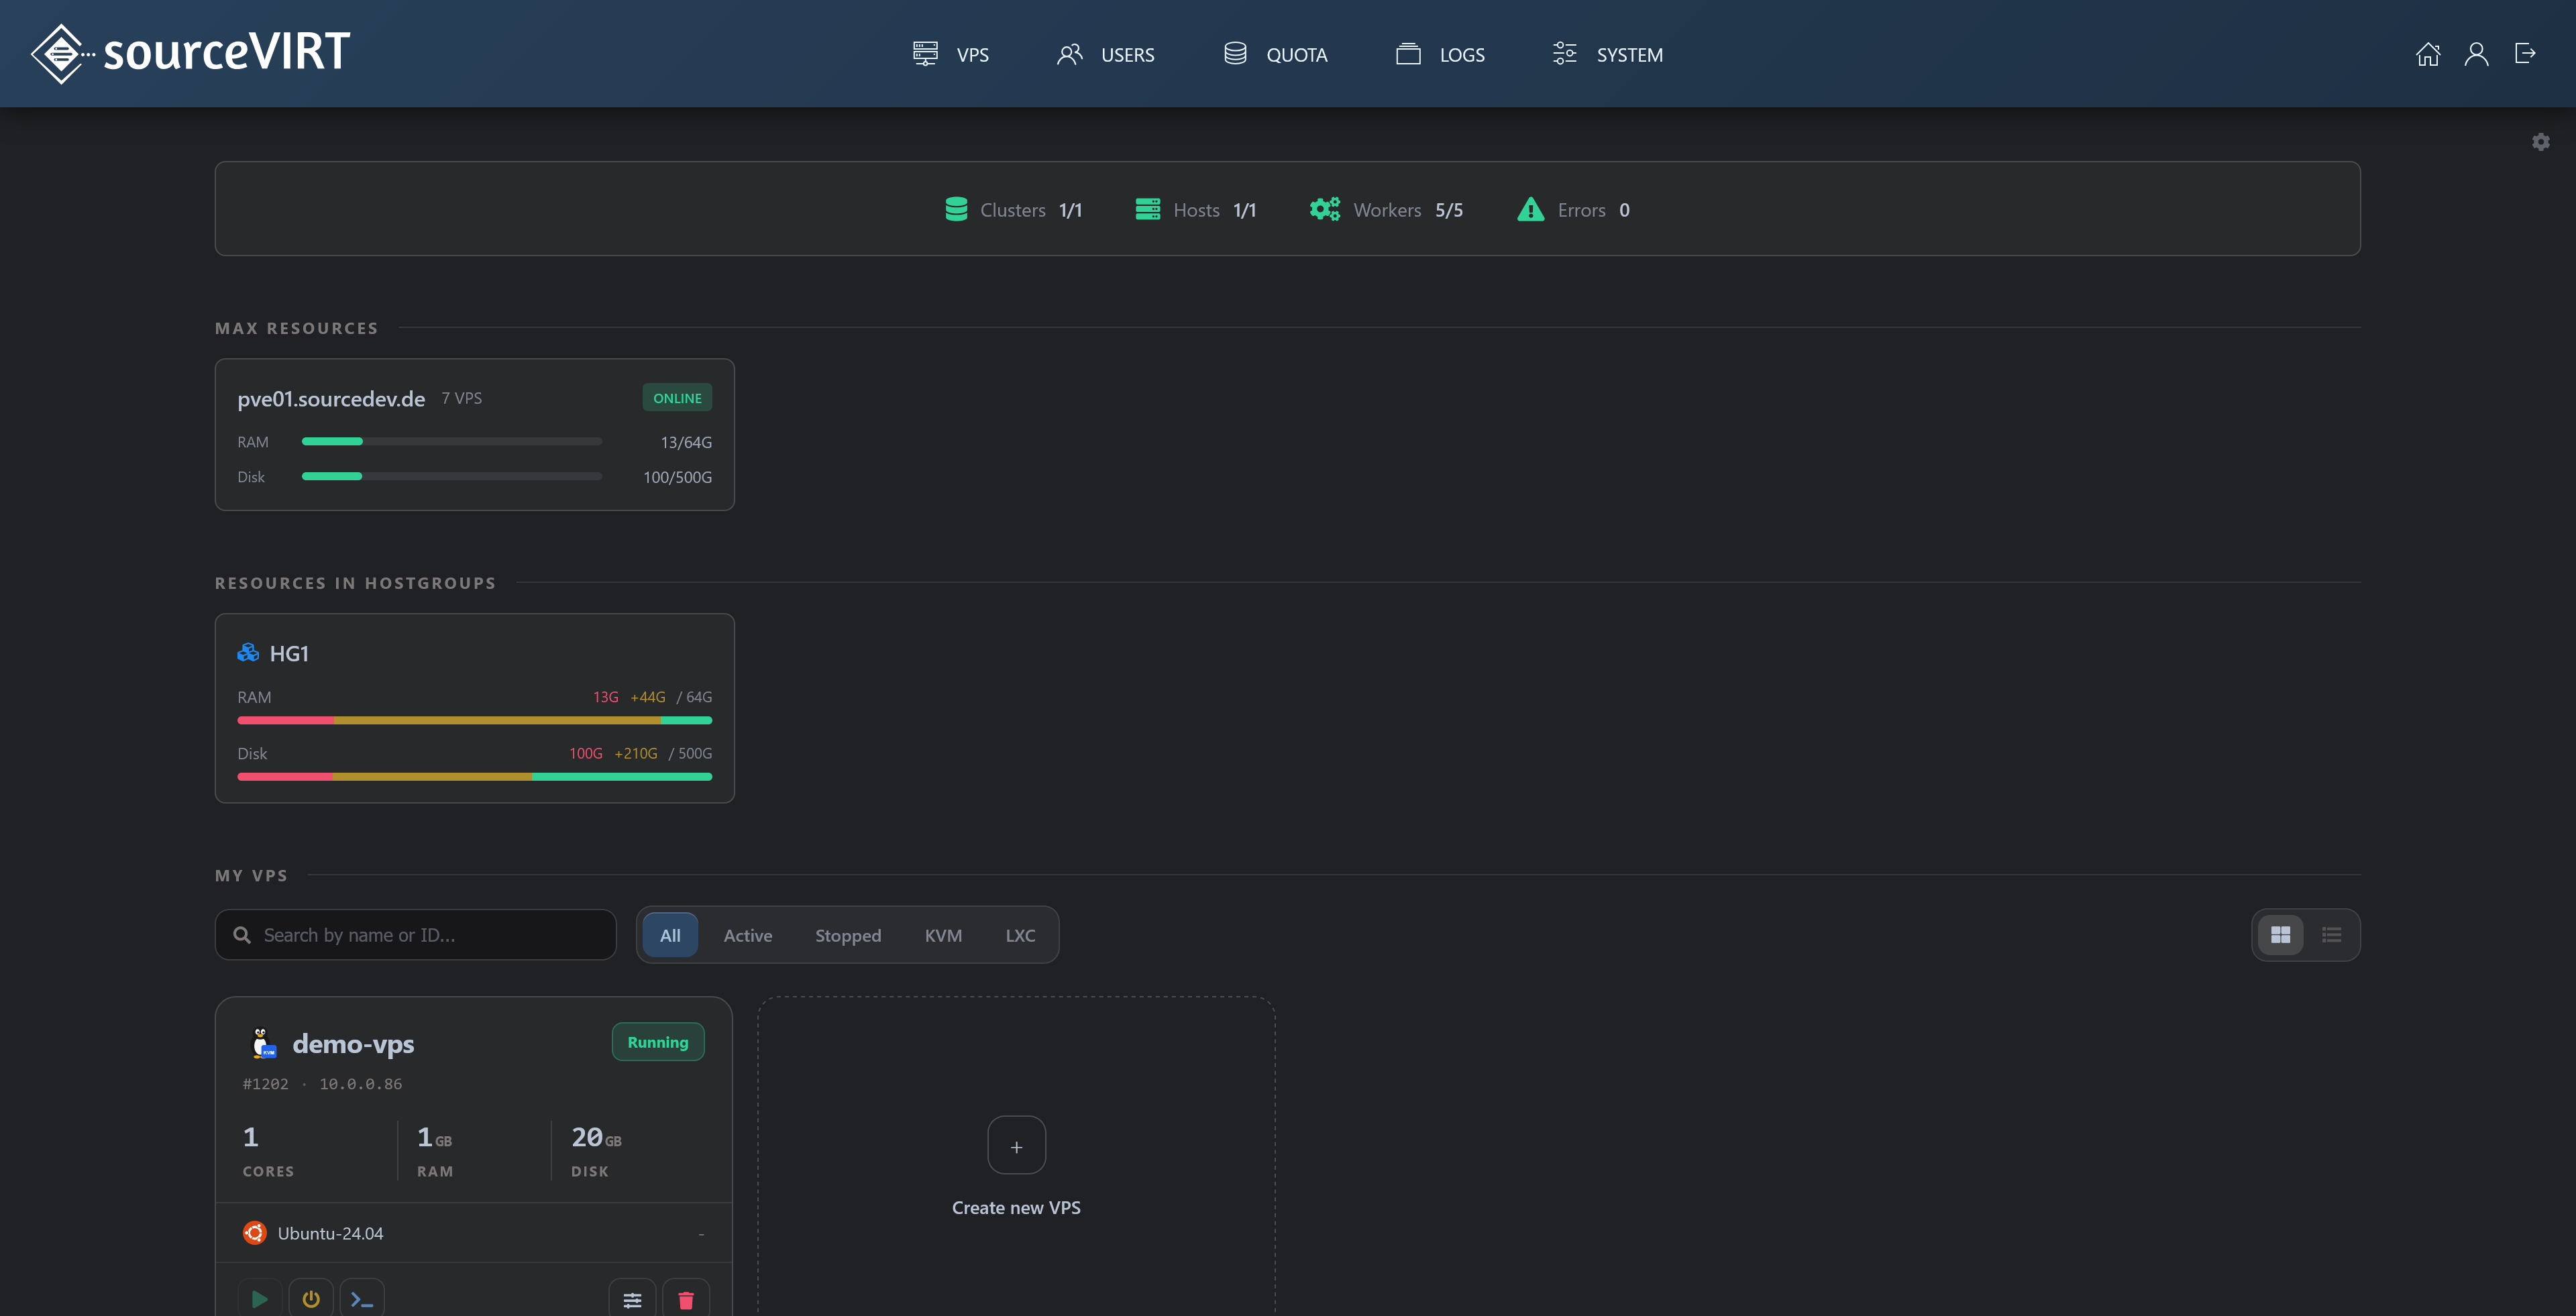Open the VPS menu
2576x1316 pixels.
951,54
